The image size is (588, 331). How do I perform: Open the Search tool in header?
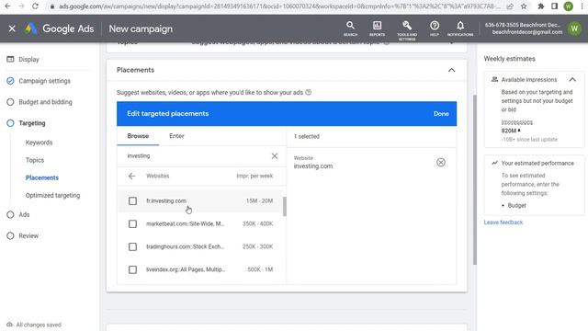(x=350, y=29)
